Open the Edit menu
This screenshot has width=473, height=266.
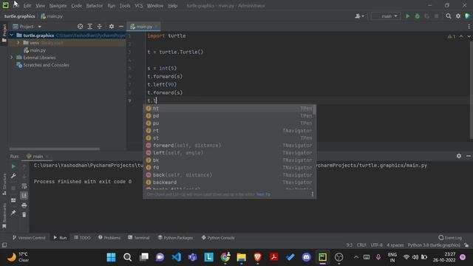pyautogui.click(x=27, y=6)
